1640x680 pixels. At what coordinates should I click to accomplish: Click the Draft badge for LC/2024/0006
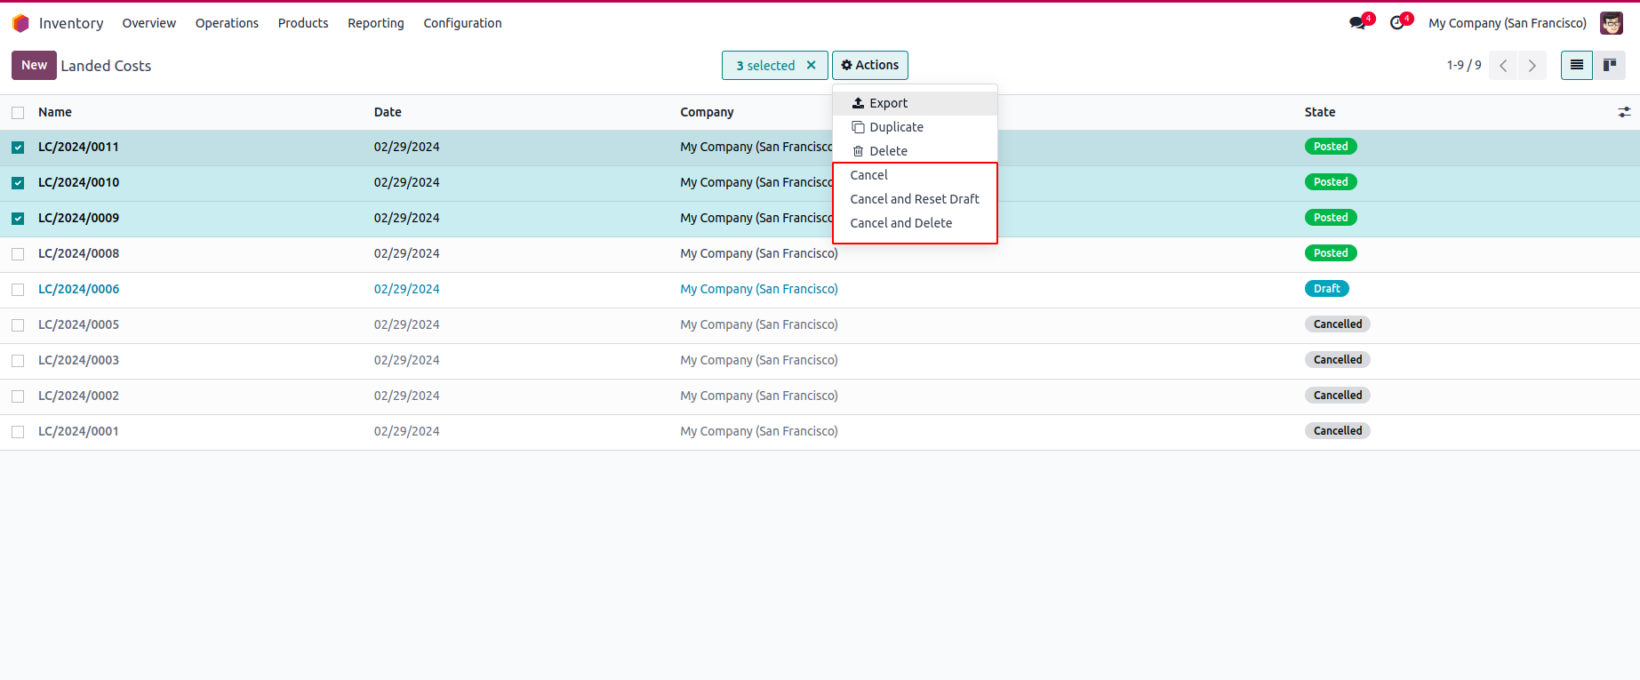[x=1327, y=289]
